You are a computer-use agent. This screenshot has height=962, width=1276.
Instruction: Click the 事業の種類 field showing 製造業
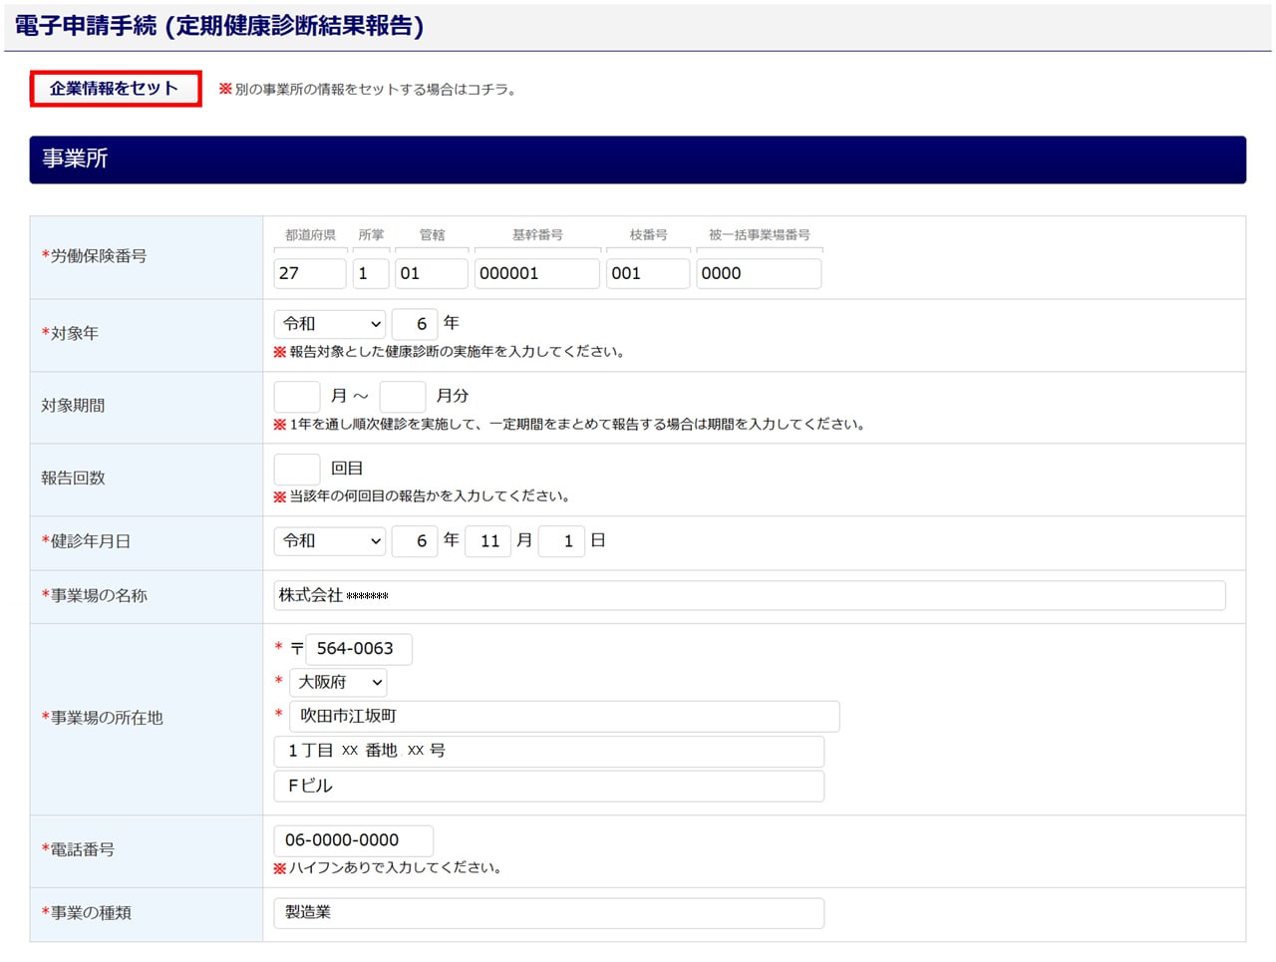(548, 913)
